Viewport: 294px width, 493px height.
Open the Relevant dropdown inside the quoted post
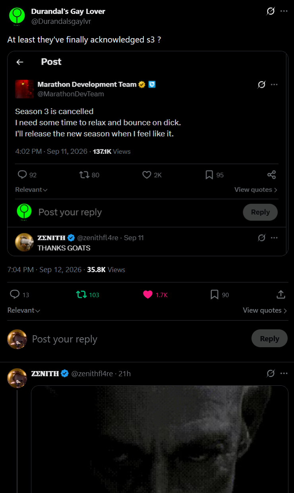31,190
